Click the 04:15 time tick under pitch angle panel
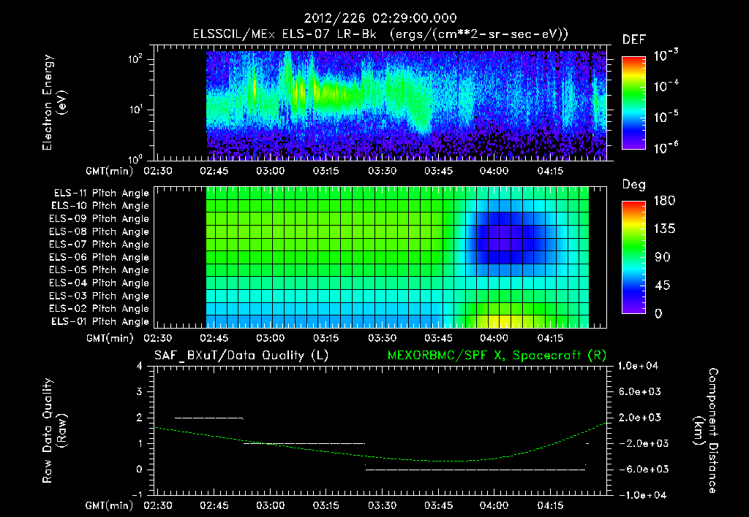This screenshot has width=749, height=517. click(550, 338)
